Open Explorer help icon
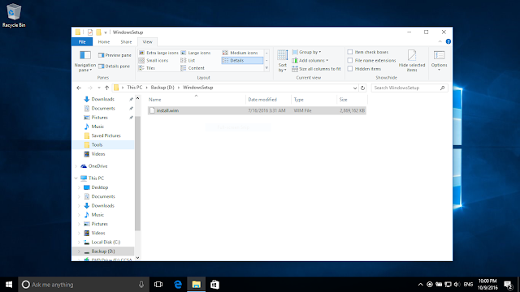 (448, 41)
